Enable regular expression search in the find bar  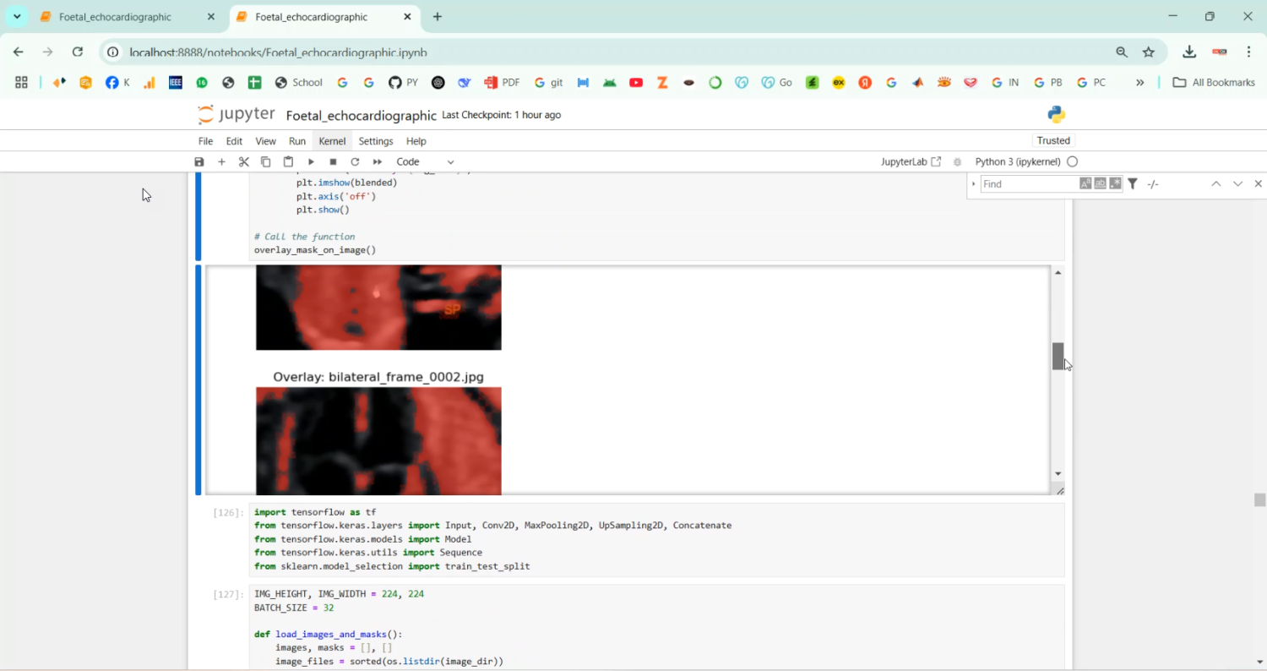point(1115,183)
